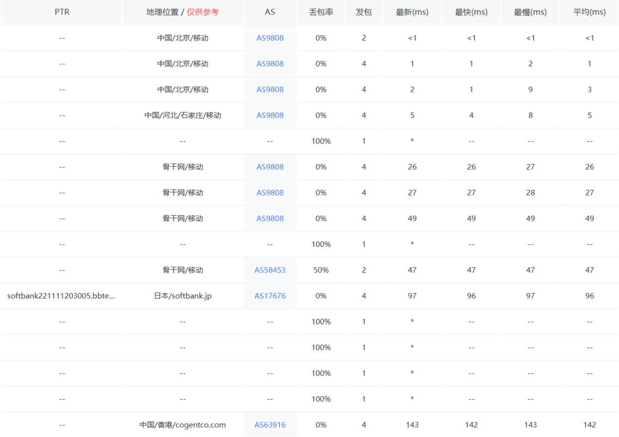Click the 最快(ms) column header
619x437 pixels.
click(x=471, y=12)
